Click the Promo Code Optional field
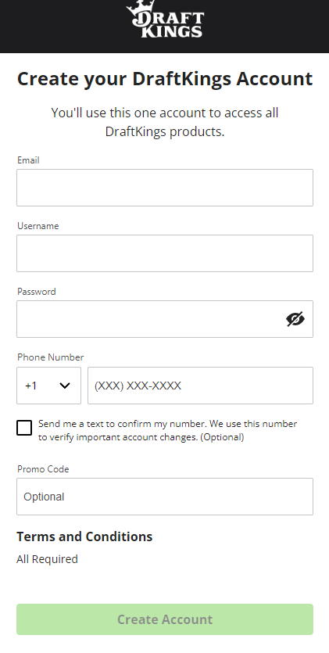 pos(165,497)
